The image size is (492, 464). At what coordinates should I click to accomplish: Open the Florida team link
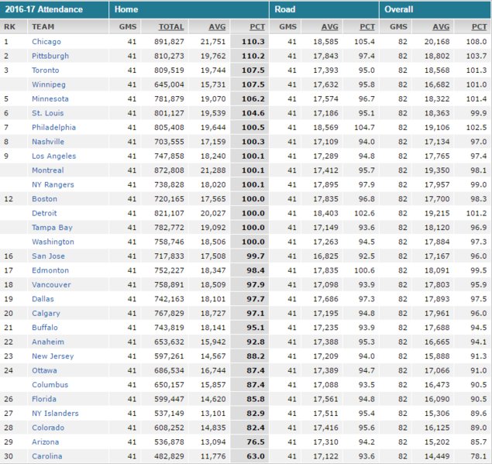coord(44,399)
